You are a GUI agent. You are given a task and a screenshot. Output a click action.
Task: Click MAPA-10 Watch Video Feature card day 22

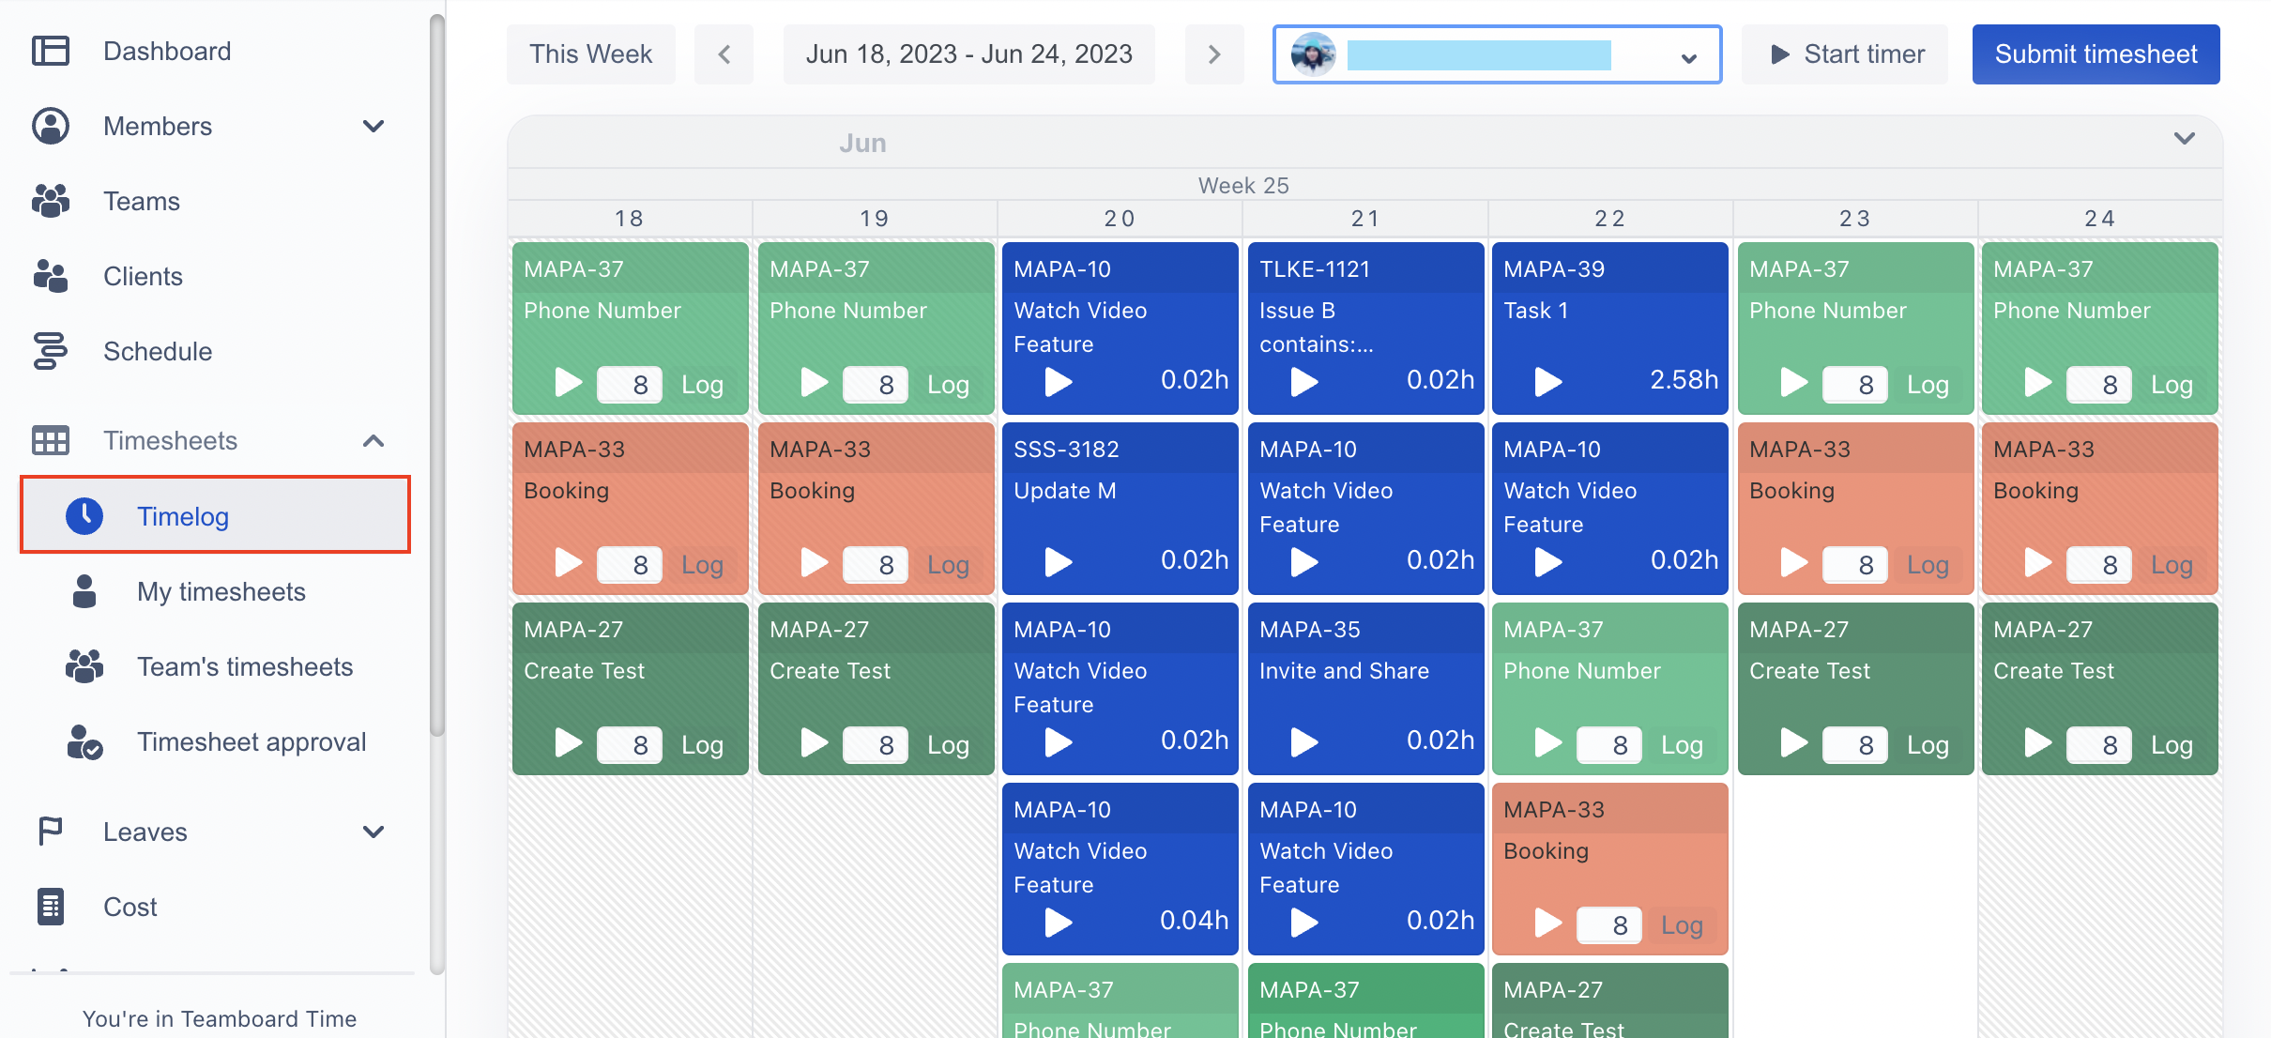click(1609, 508)
